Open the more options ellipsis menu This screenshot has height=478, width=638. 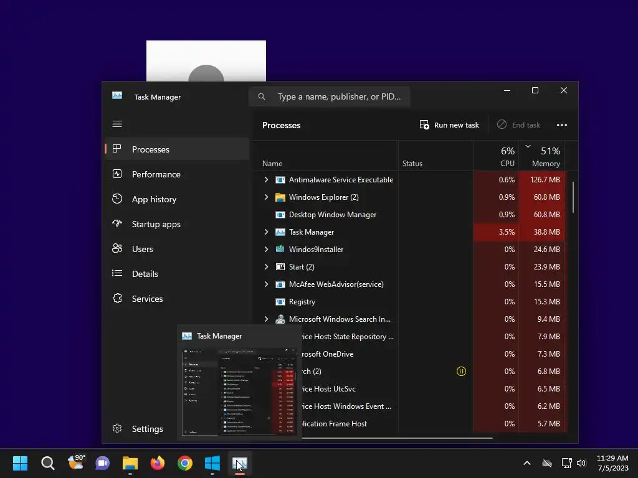[x=561, y=125]
